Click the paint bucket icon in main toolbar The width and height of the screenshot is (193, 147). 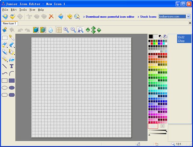(x=60, y=17)
